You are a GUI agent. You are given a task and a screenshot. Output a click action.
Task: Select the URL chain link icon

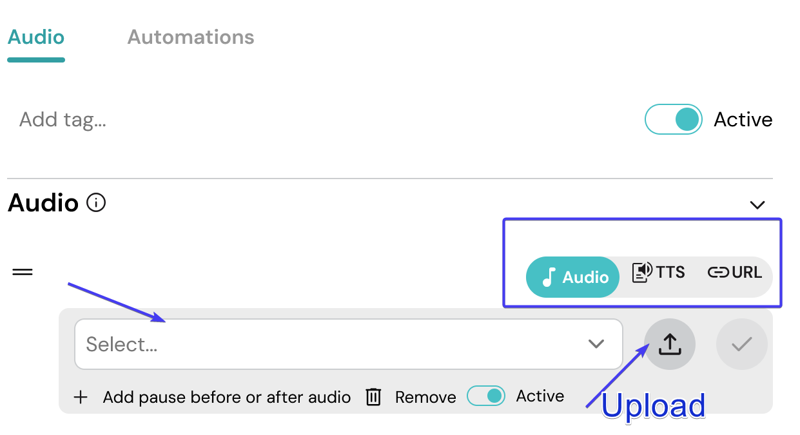click(x=718, y=273)
